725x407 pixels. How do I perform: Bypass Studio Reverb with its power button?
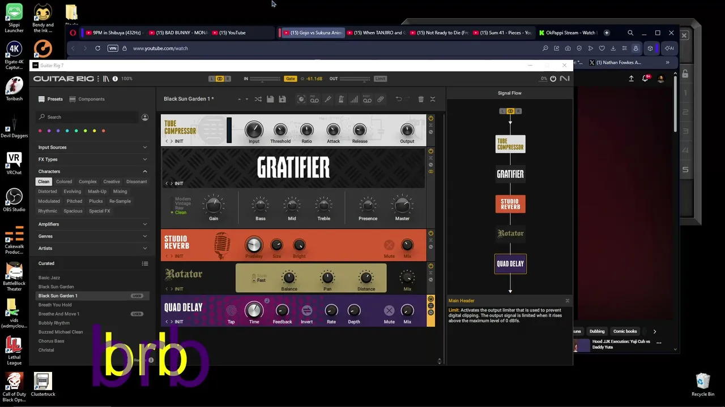[430, 233]
